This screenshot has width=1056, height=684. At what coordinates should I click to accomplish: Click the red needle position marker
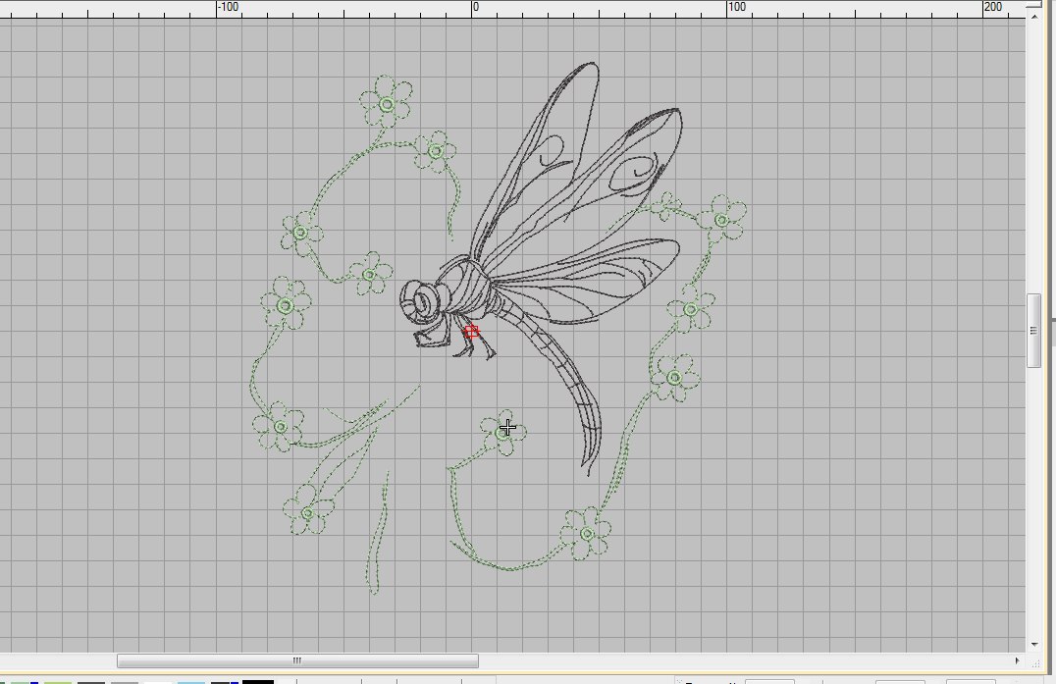click(x=471, y=332)
